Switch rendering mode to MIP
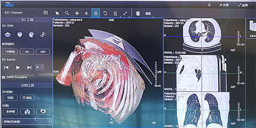Viewport: 256px width, 128px height. point(43,52)
